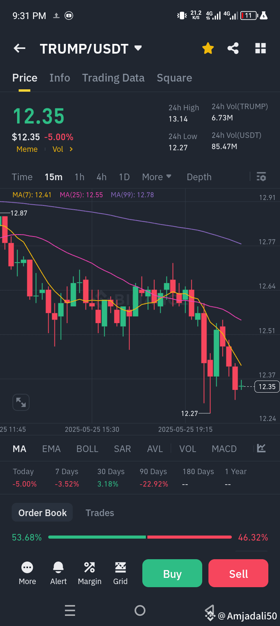Open the More options icon
280x626 pixels.
27,573
